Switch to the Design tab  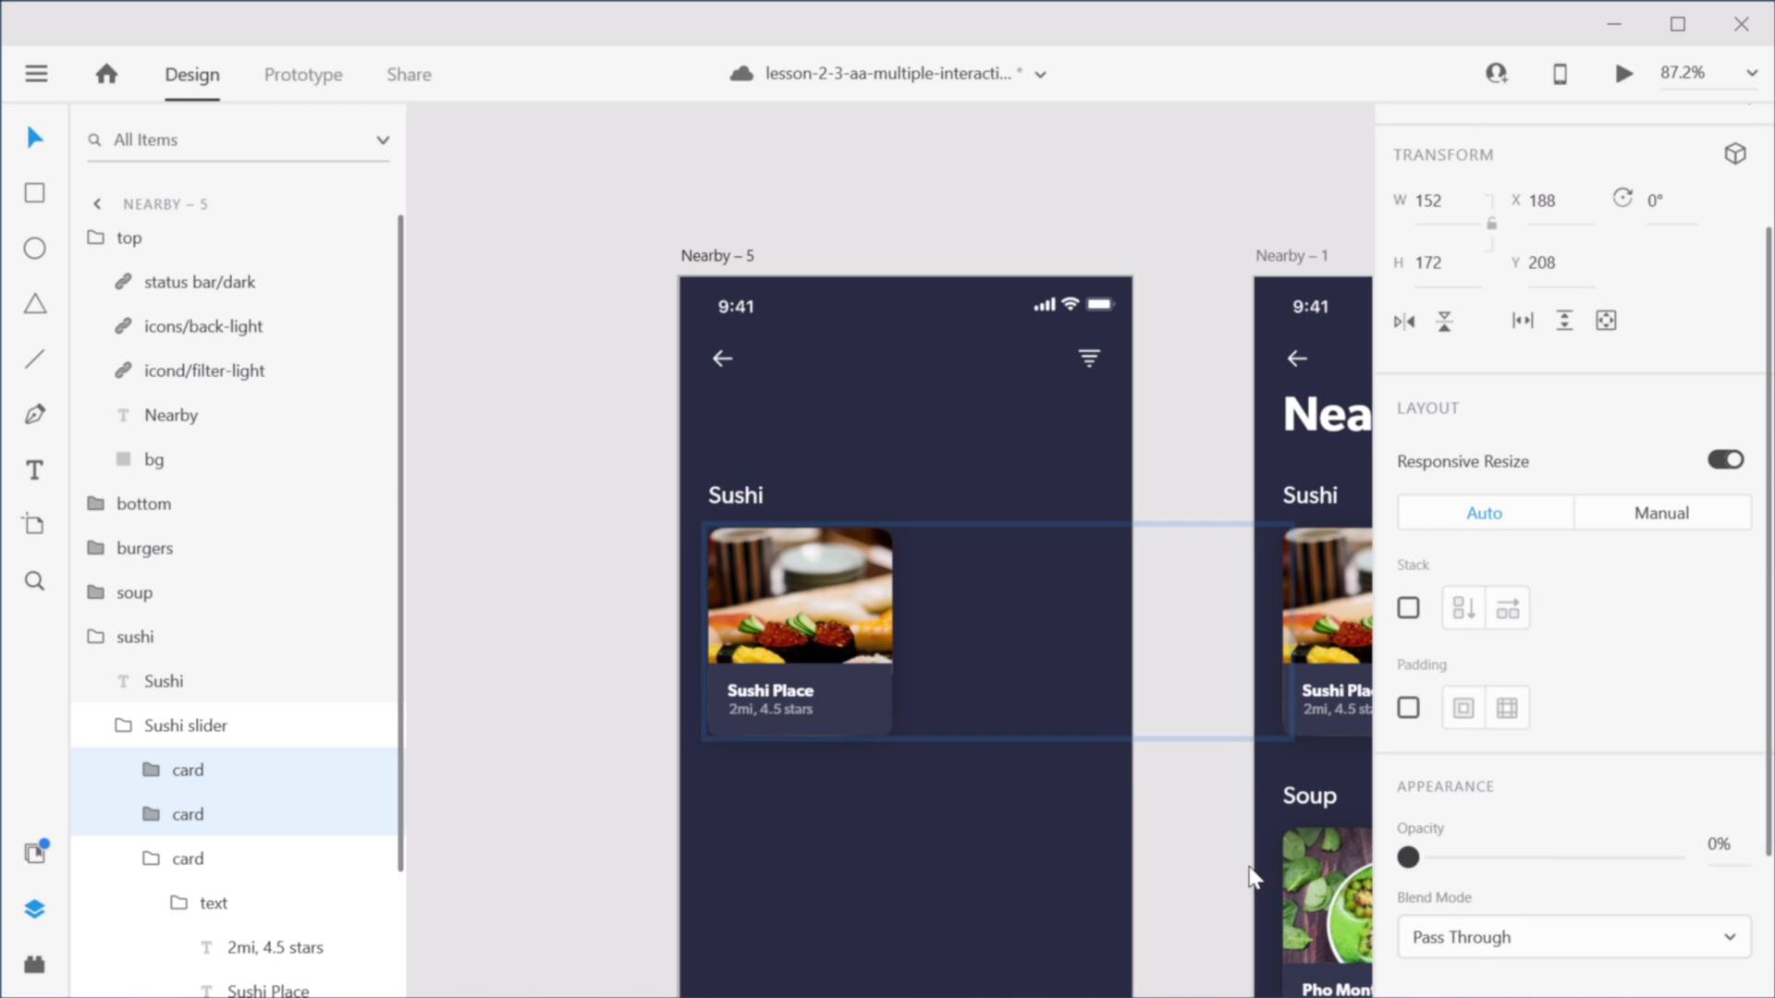coord(192,75)
